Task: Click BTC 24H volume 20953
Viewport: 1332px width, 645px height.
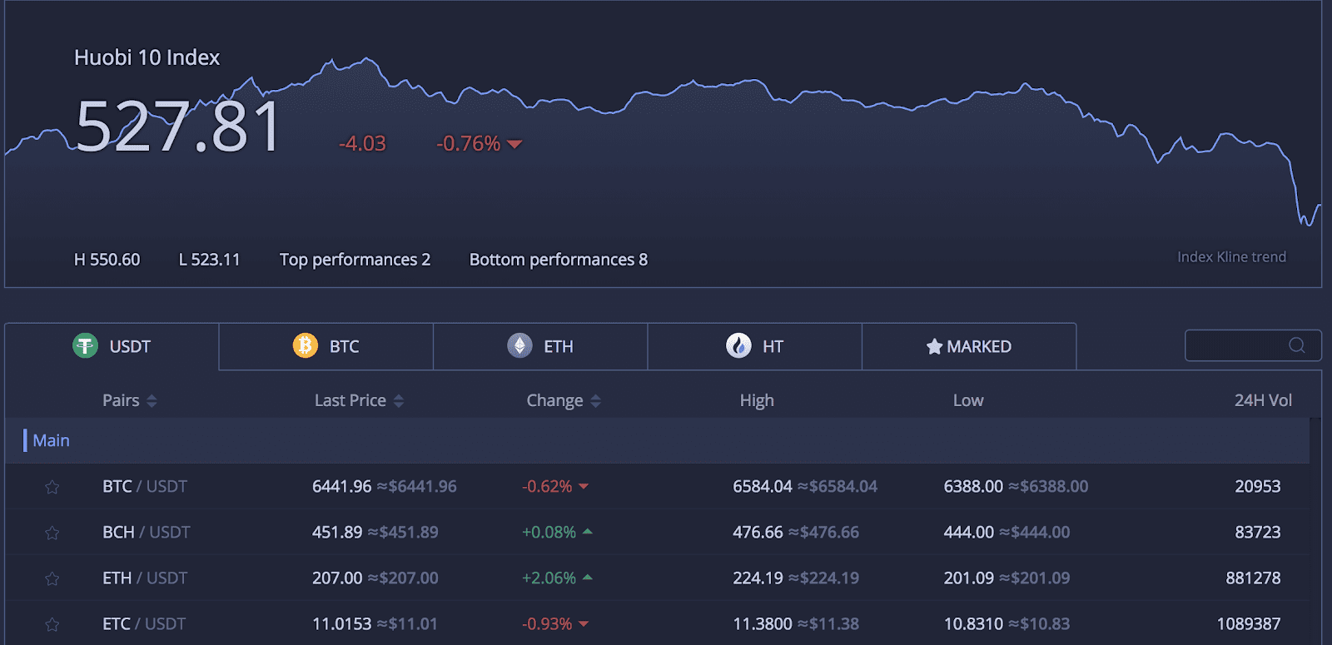Action: (x=1258, y=486)
